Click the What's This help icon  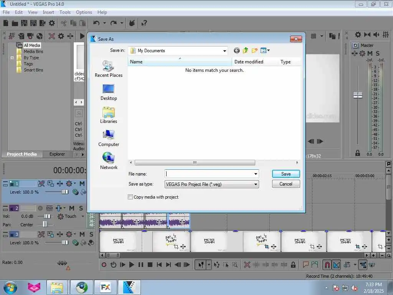click(x=144, y=23)
